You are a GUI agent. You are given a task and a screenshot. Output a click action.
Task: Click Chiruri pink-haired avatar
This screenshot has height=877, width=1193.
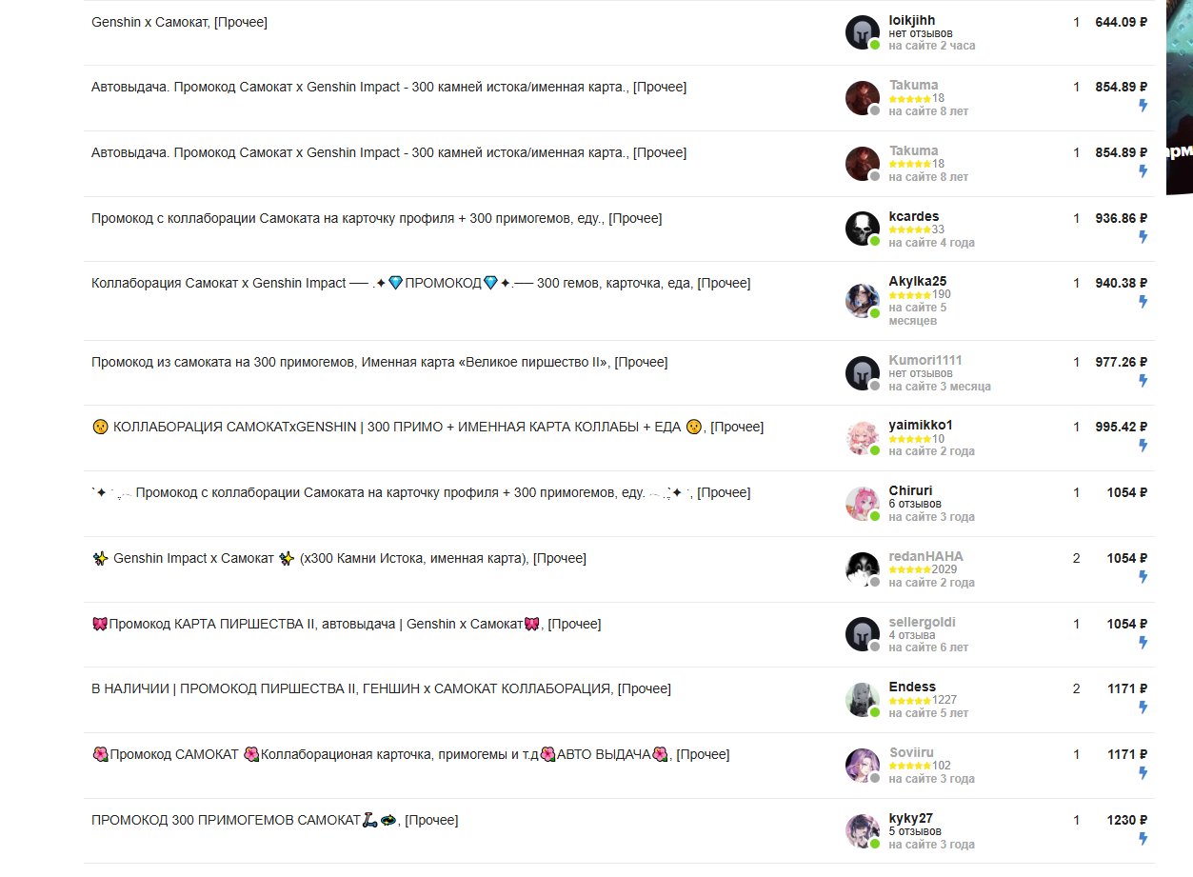pyautogui.click(x=863, y=504)
